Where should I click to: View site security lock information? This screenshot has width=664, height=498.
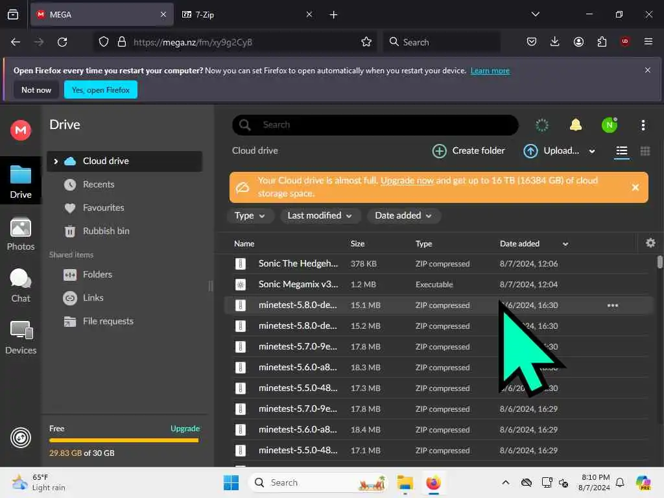tap(122, 42)
